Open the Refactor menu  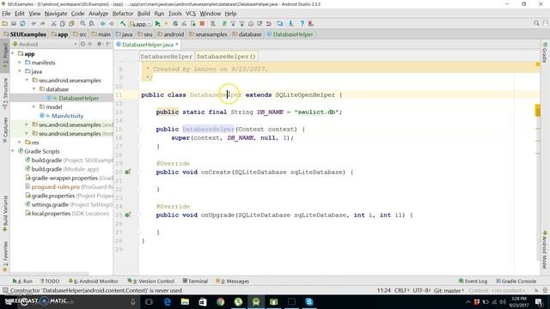[x=123, y=14]
